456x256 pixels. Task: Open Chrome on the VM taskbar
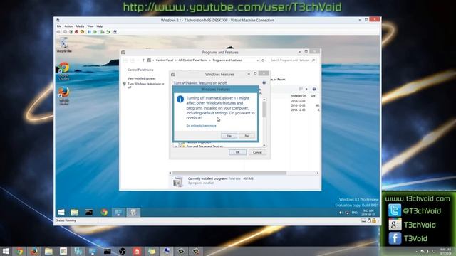104,213
